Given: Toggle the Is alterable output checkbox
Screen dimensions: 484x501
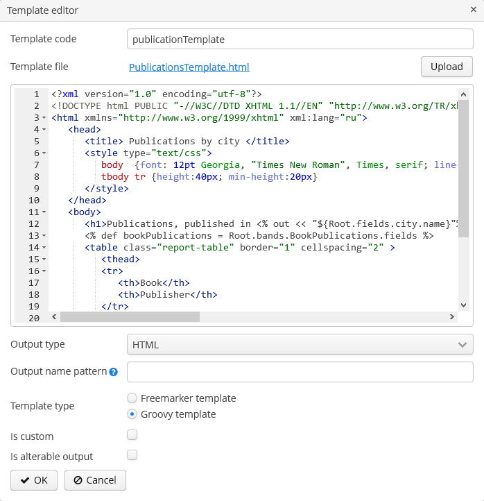Looking at the screenshot, I should point(132,455).
